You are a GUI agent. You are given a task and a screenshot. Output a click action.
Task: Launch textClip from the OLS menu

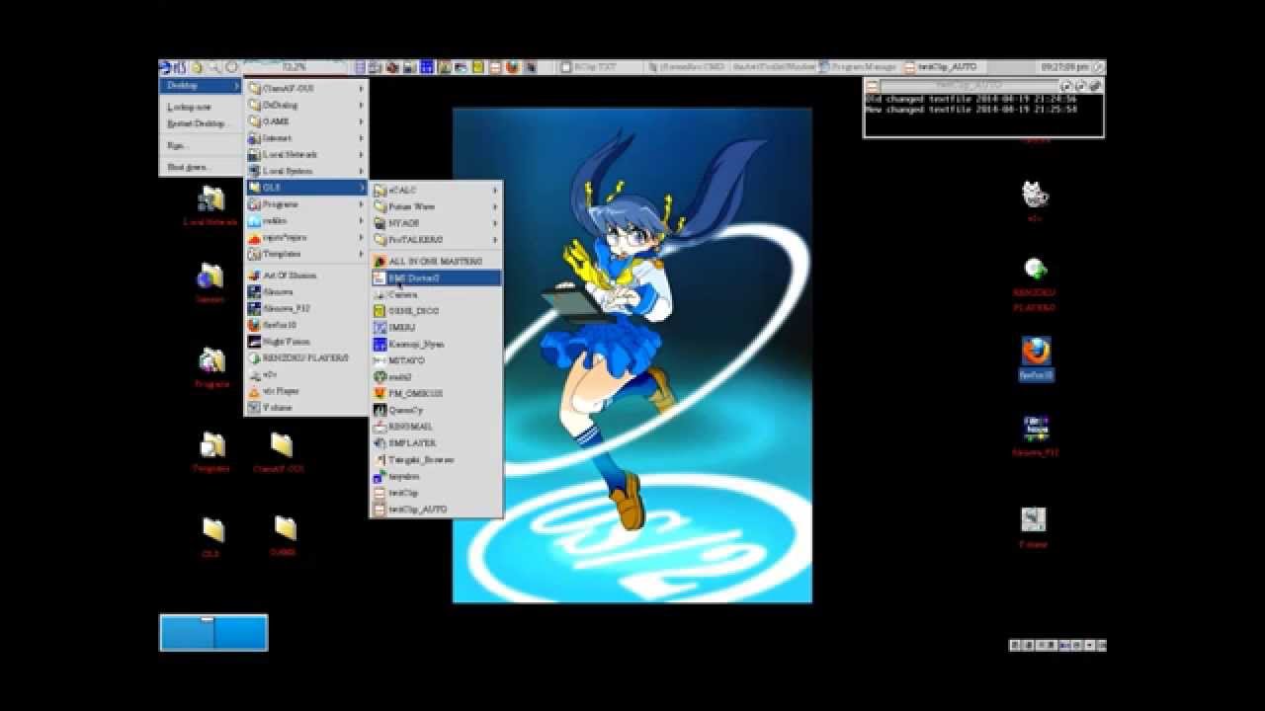click(x=436, y=492)
